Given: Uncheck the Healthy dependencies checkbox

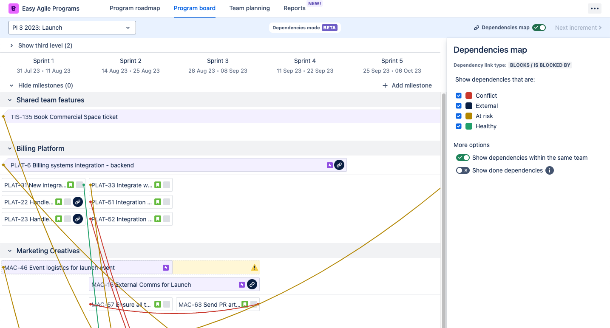Looking at the screenshot, I should (459, 126).
